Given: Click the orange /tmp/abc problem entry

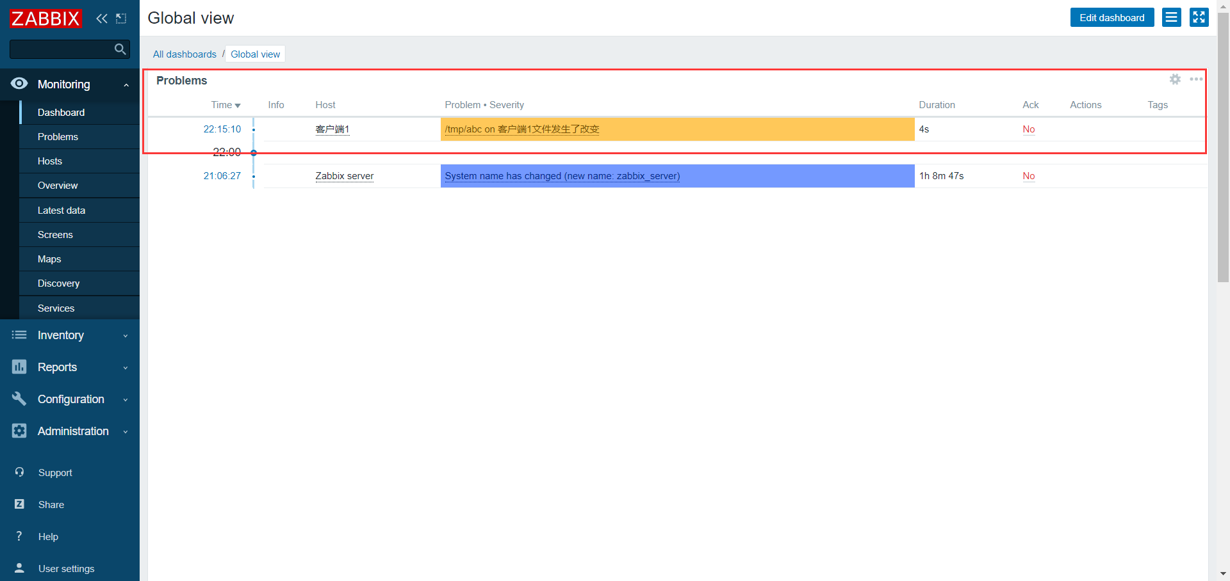Looking at the screenshot, I should pyautogui.click(x=522, y=129).
